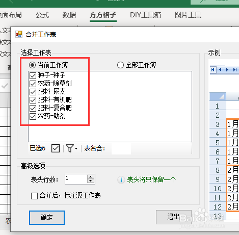Uncheck the 肥料-尿素 worksheet
239x235 pixels.
33,92
